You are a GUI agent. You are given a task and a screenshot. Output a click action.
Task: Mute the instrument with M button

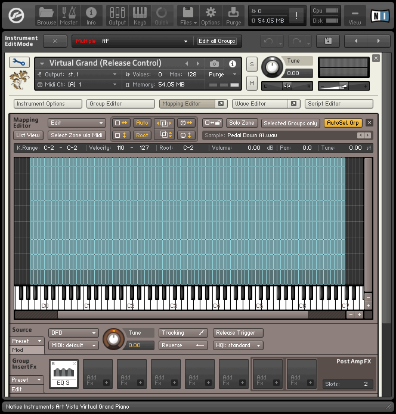pyautogui.click(x=252, y=84)
